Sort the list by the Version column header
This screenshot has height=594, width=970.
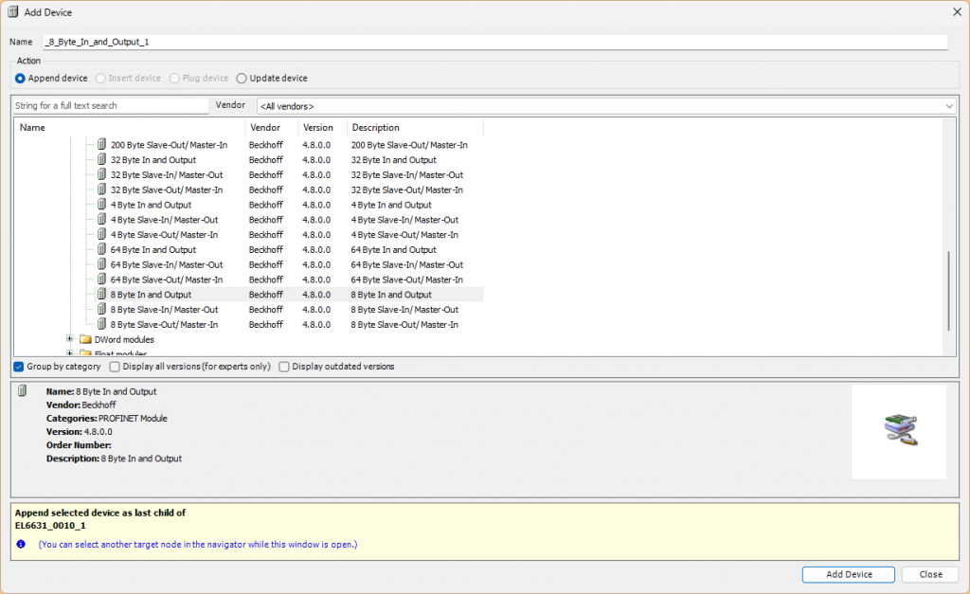click(318, 128)
